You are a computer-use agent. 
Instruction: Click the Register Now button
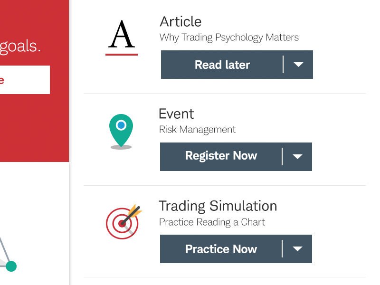[x=221, y=157]
